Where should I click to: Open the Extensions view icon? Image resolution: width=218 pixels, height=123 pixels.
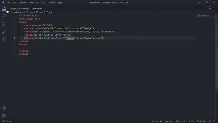point(4,40)
